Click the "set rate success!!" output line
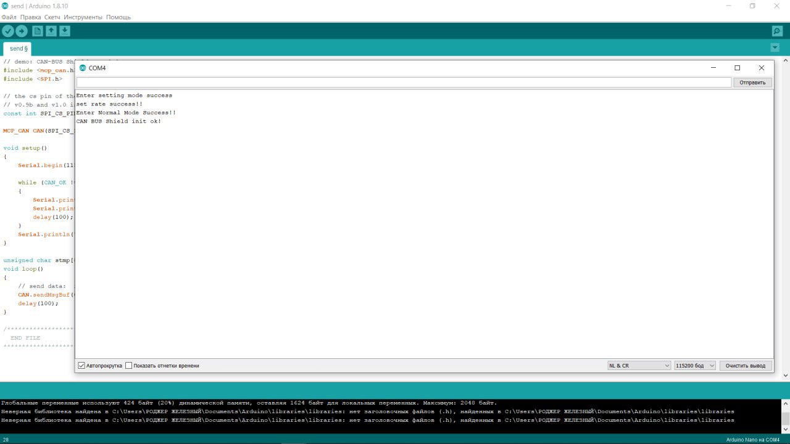The height and width of the screenshot is (444, 790). 109,104
